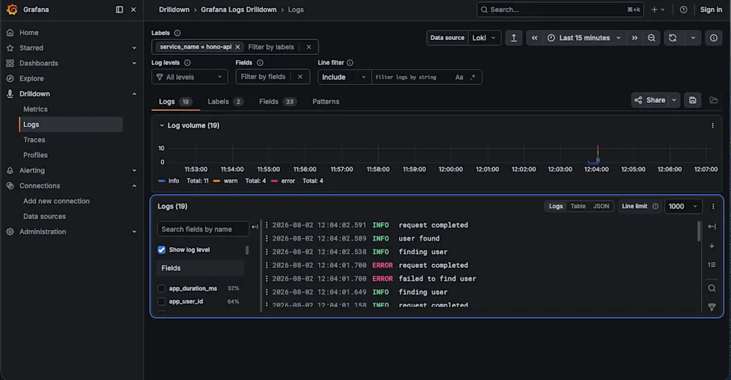
Task: Open the Log volume panel kebab menu
Action: tap(712, 126)
